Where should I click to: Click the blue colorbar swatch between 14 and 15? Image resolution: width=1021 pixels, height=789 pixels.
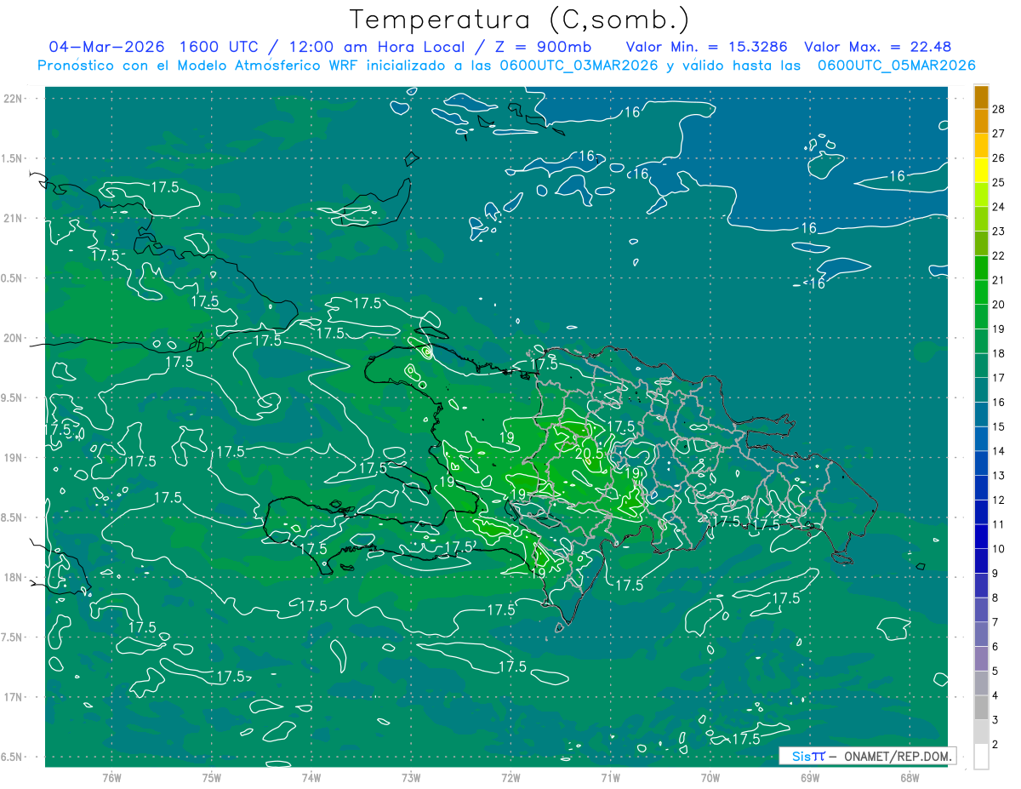(x=981, y=439)
